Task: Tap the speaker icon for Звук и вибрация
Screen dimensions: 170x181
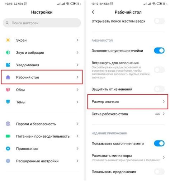Action: (8, 52)
